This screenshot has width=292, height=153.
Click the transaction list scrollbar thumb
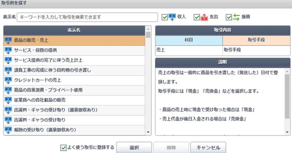click(x=148, y=35)
